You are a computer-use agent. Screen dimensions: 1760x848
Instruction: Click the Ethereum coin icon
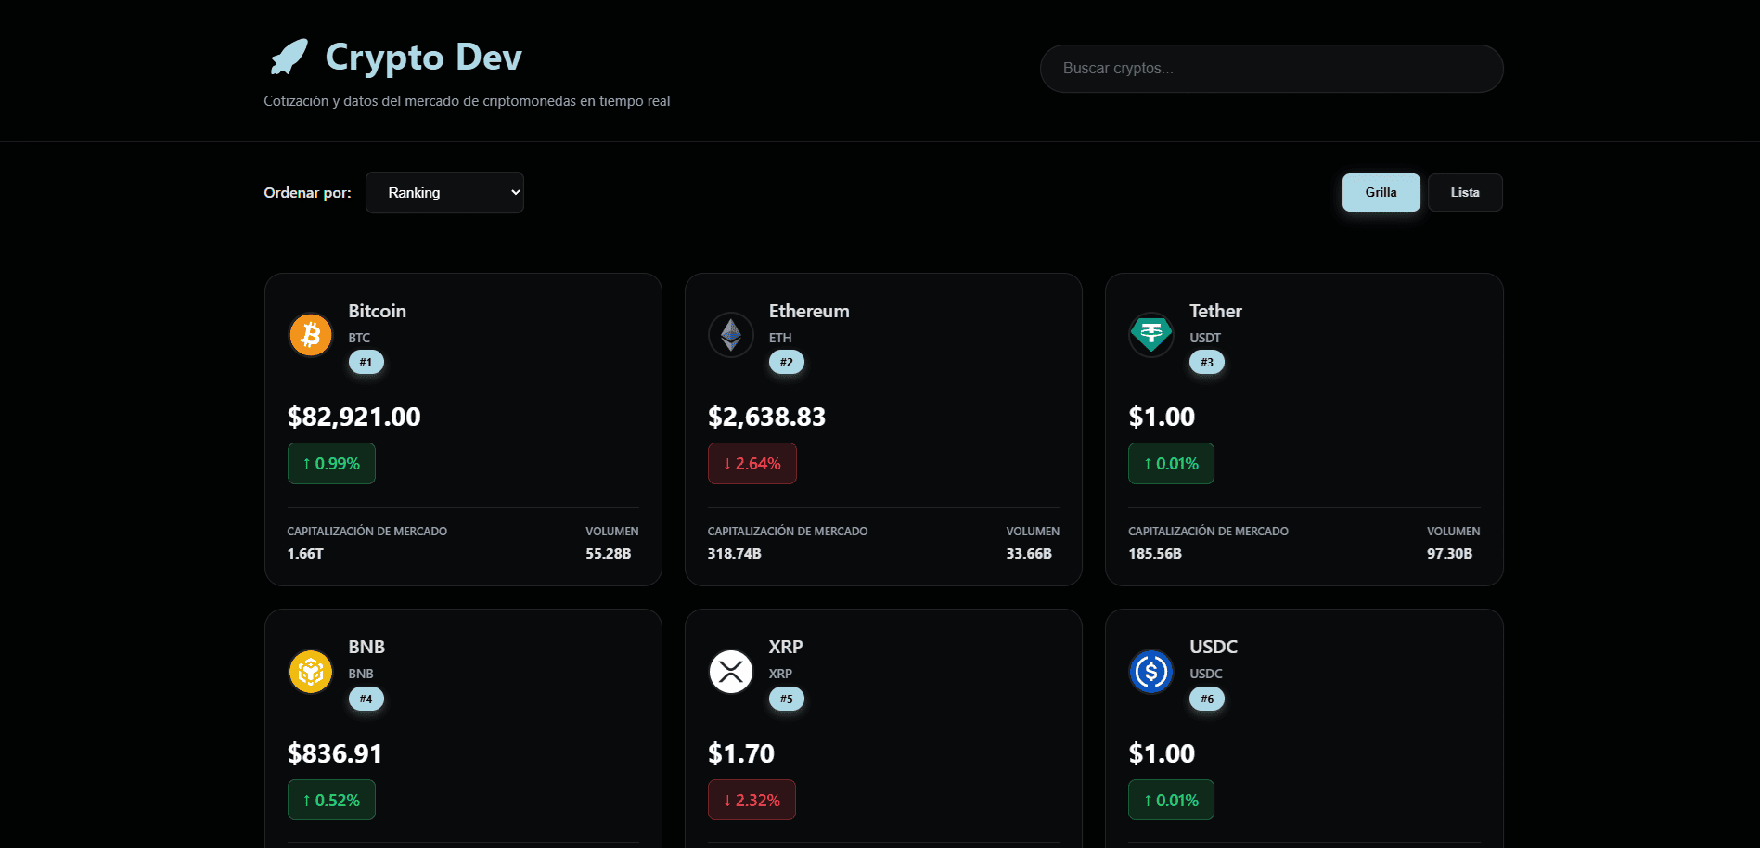pos(731,334)
